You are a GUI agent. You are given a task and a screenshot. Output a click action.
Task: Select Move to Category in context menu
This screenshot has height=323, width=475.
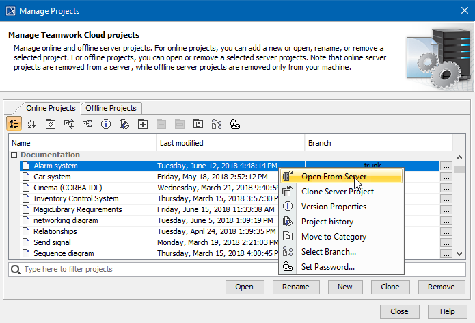tap(334, 237)
